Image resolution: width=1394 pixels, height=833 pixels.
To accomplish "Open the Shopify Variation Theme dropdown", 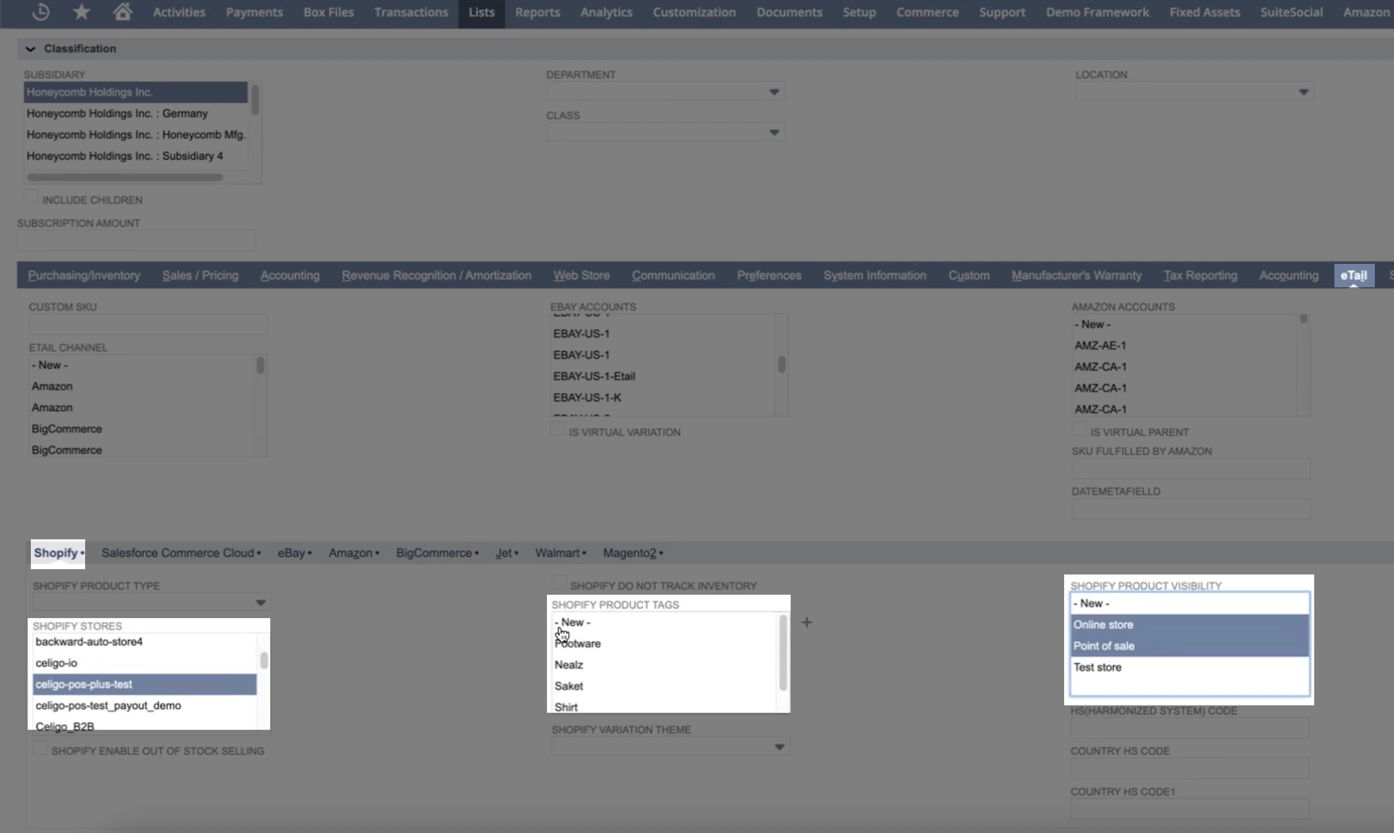I will tap(671, 746).
